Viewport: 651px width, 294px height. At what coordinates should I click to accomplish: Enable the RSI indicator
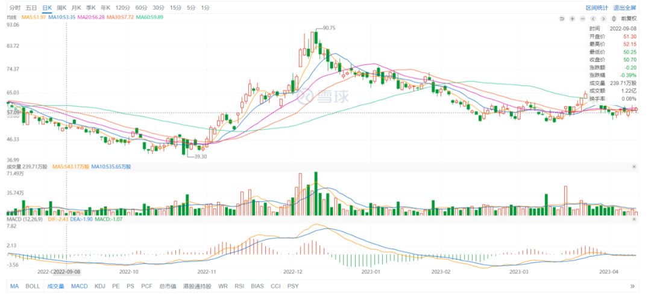click(x=239, y=286)
